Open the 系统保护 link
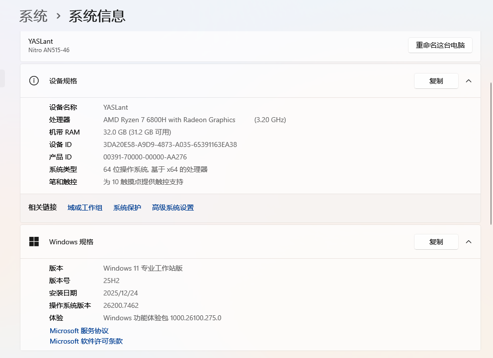 (x=127, y=208)
